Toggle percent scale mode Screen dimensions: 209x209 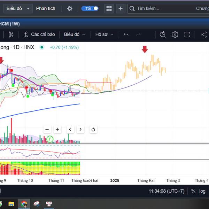pyautogui.click(x=193, y=191)
